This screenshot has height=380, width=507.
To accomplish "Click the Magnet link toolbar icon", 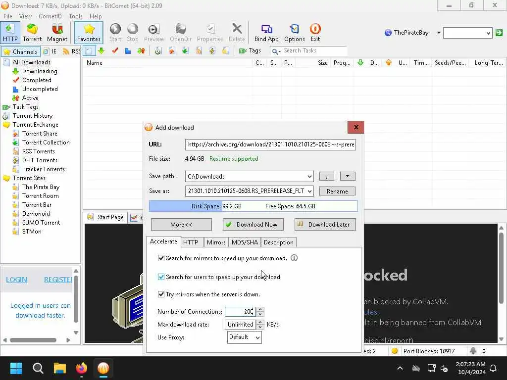I will (x=57, y=33).
